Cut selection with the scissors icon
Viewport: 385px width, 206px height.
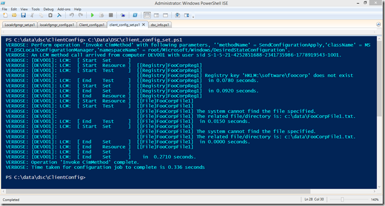[x=32, y=15]
